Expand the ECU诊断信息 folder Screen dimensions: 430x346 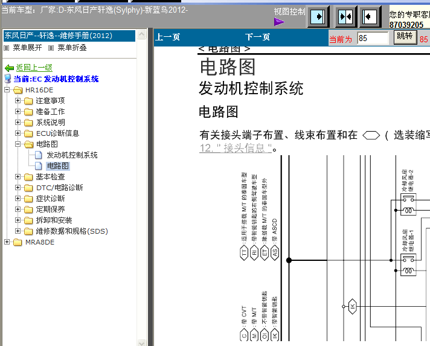(18, 133)
